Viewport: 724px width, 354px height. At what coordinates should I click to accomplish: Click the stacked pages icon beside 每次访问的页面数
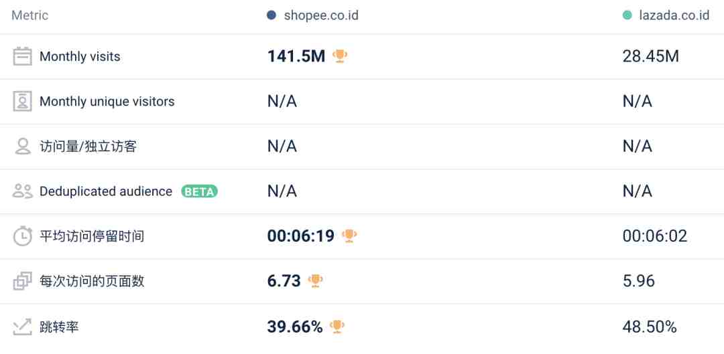(x=23, y=281)
